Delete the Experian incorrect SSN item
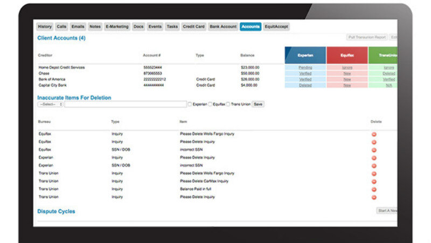This screenshot has height=243, width=431. point(374,165)
